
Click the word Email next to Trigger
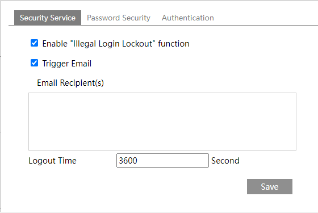point(81,64)
